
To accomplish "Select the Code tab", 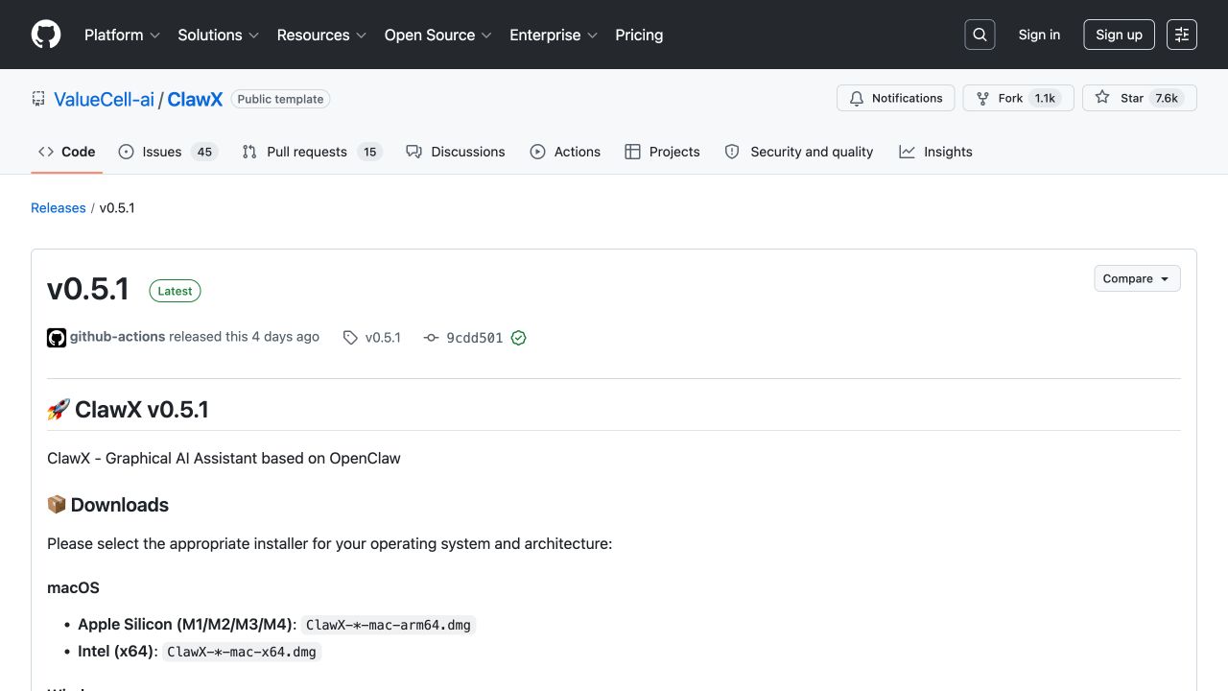I will tap(67, 152).
